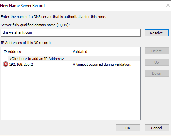Move entry with the Up button
Viewport: 171px width, 136px height.
pos(157,62)
